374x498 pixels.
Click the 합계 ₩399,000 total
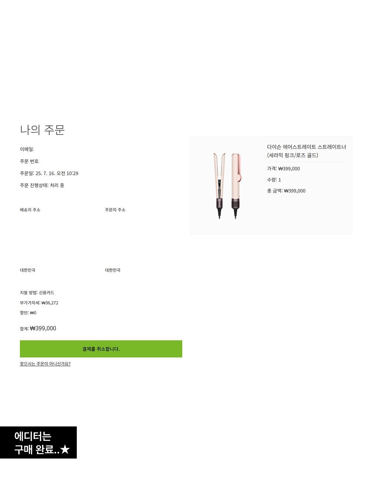click(38, 328)
